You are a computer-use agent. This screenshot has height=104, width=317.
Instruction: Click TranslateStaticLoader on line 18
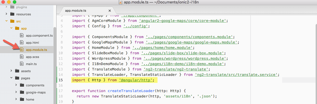pos(125,96)
